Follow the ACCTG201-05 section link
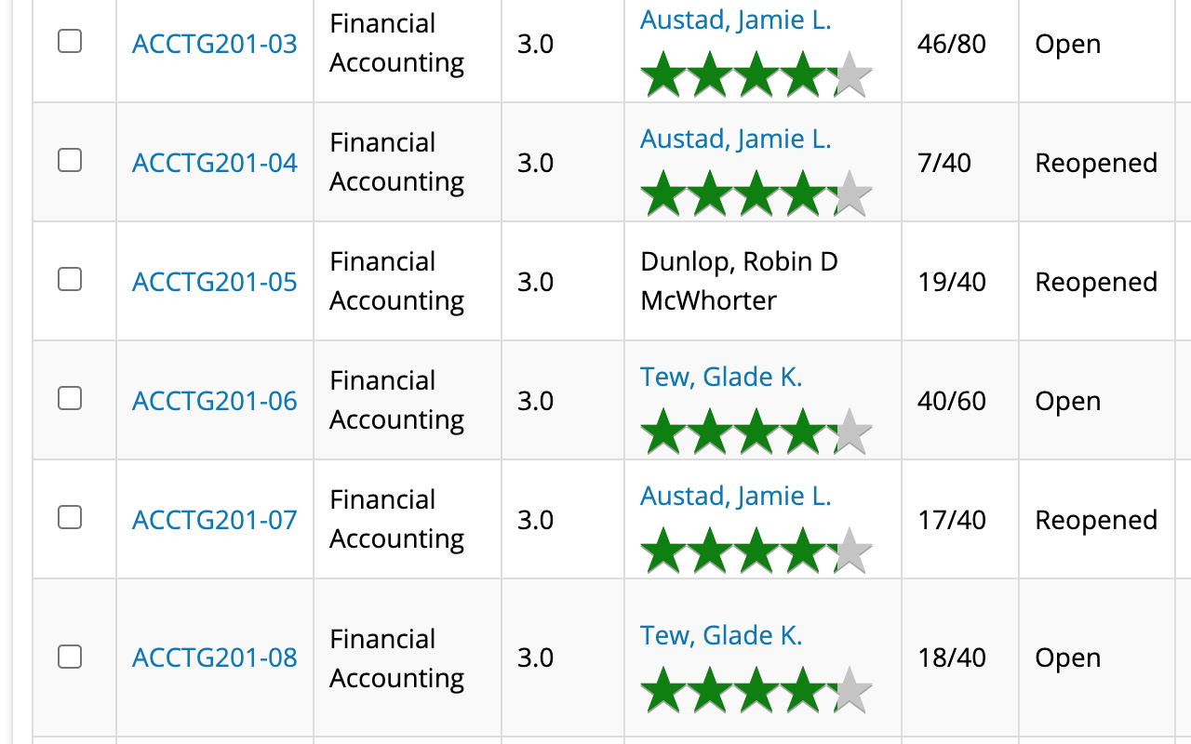 (215, 282)
